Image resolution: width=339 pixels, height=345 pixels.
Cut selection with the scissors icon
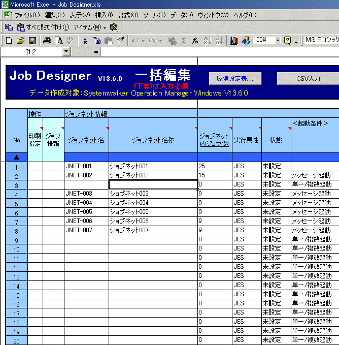point(85,41)
